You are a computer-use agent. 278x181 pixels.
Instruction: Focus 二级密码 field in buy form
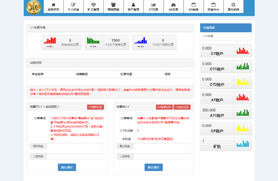[x=75, y=156]
